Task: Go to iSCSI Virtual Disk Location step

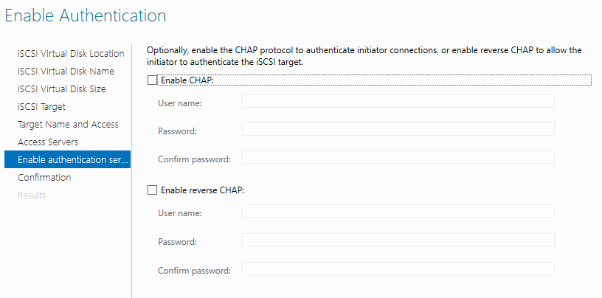Action: click(x=71, y=53)
